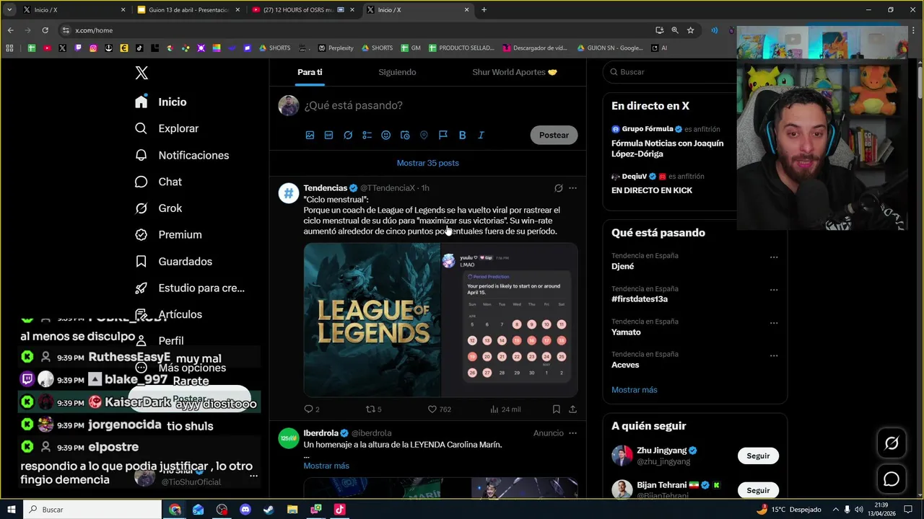Open League of Legends image in post
The width and height of the screenshot is (924, 519).
[372, 320]
